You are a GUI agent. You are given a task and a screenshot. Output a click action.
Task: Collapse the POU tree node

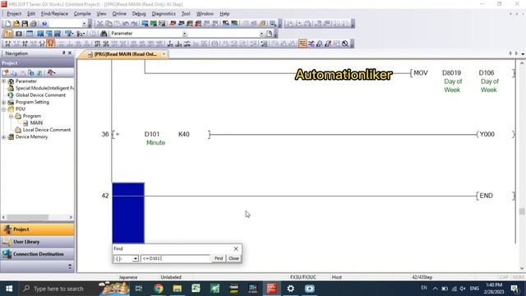click(x=3, y=109)
